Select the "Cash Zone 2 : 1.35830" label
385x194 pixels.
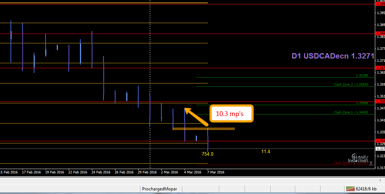[351, 85]
